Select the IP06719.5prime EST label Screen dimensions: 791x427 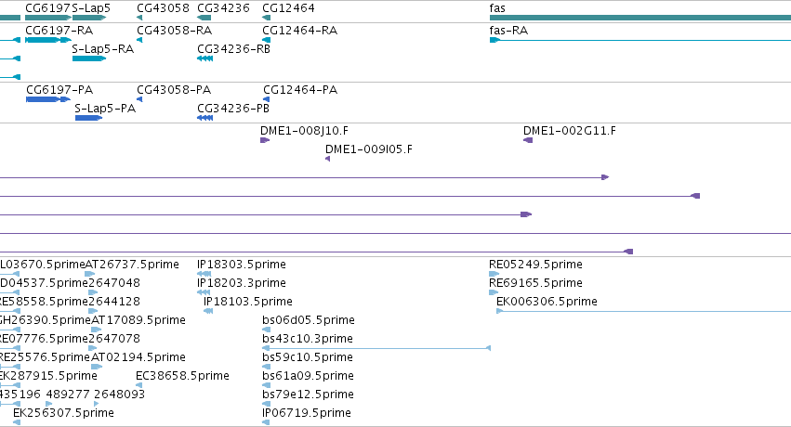click(307, 413)
